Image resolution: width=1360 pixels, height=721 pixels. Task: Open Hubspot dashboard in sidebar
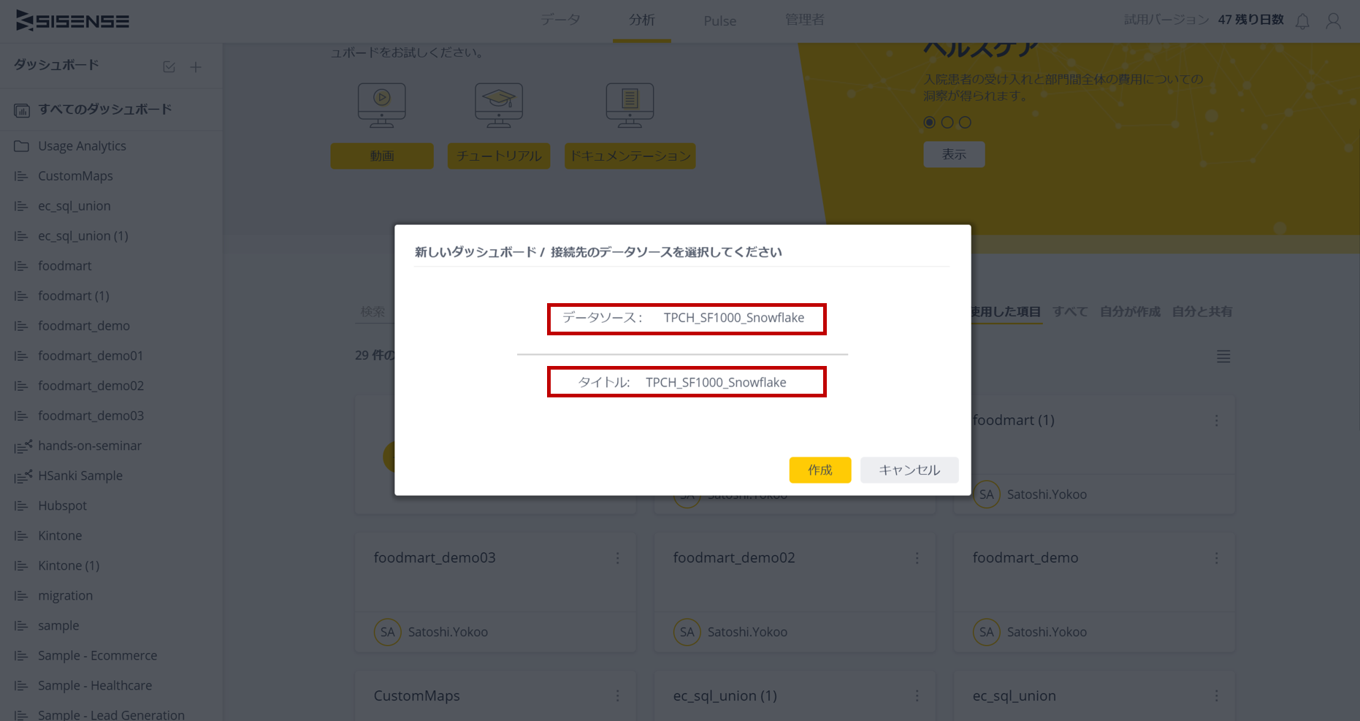click(62, 506)
